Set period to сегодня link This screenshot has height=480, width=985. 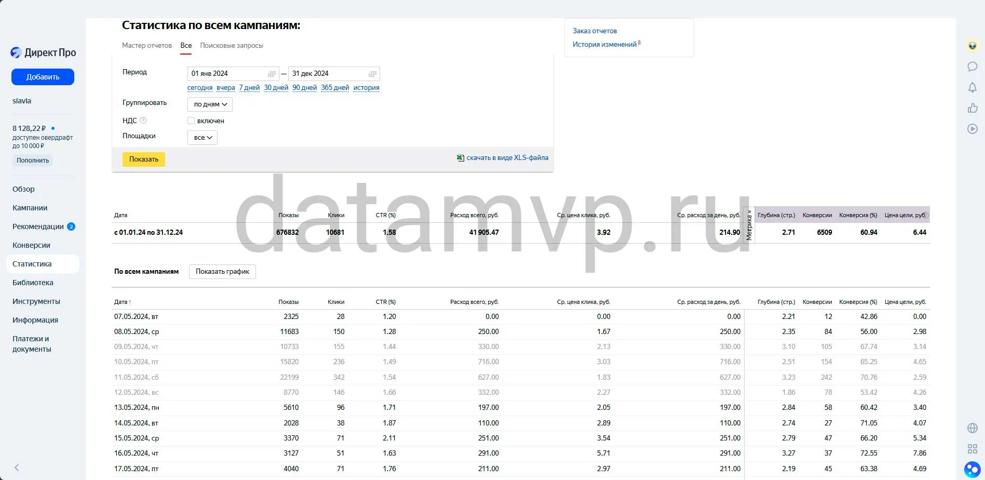200,88
